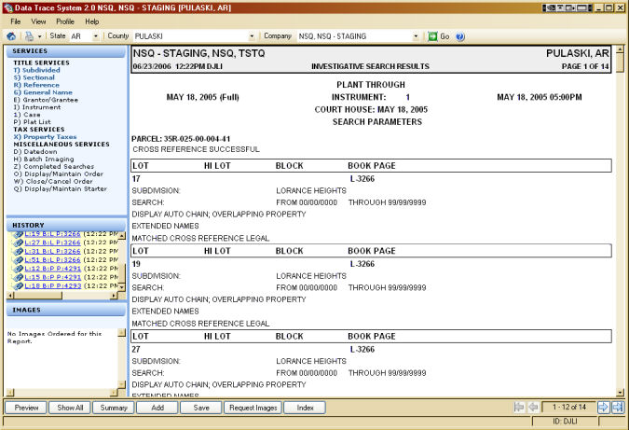Jump to the last results page
Viewport: 629px width, 430px height.
coord(618,408)
